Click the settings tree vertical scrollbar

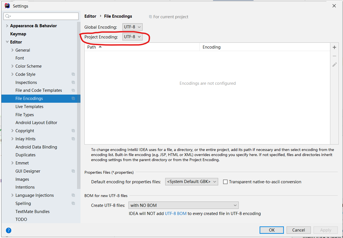coord(79,105)
